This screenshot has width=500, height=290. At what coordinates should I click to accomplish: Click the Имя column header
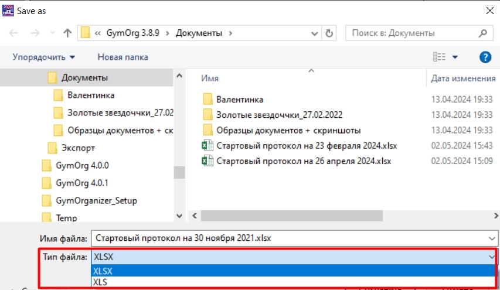click(x=210, y=78)
